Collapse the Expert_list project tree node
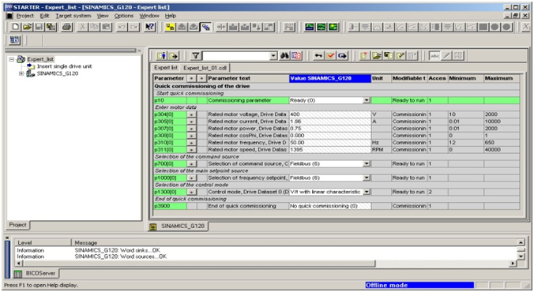Viewport: 534px width, 292px height. (x=12, y=59)
